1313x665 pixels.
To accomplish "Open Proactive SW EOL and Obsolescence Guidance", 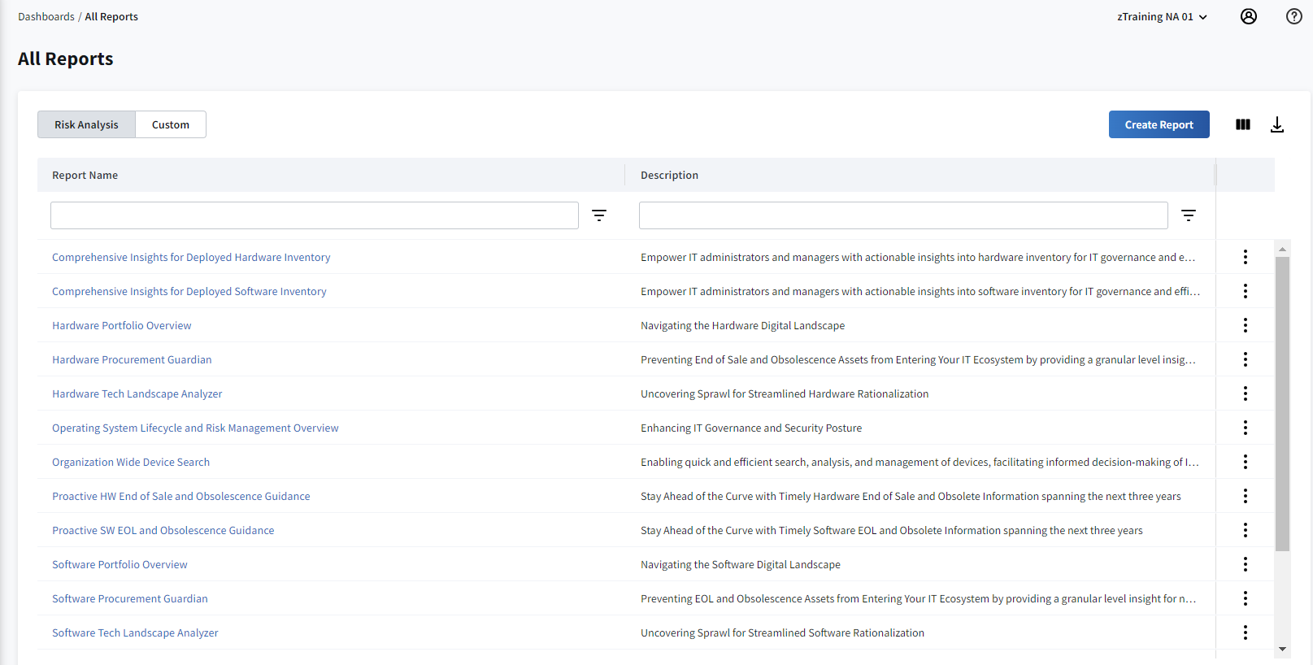I will coord(163,530).
